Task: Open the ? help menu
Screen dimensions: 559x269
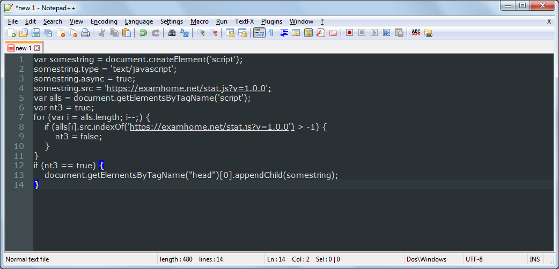Action: click(x=322, y=21)
